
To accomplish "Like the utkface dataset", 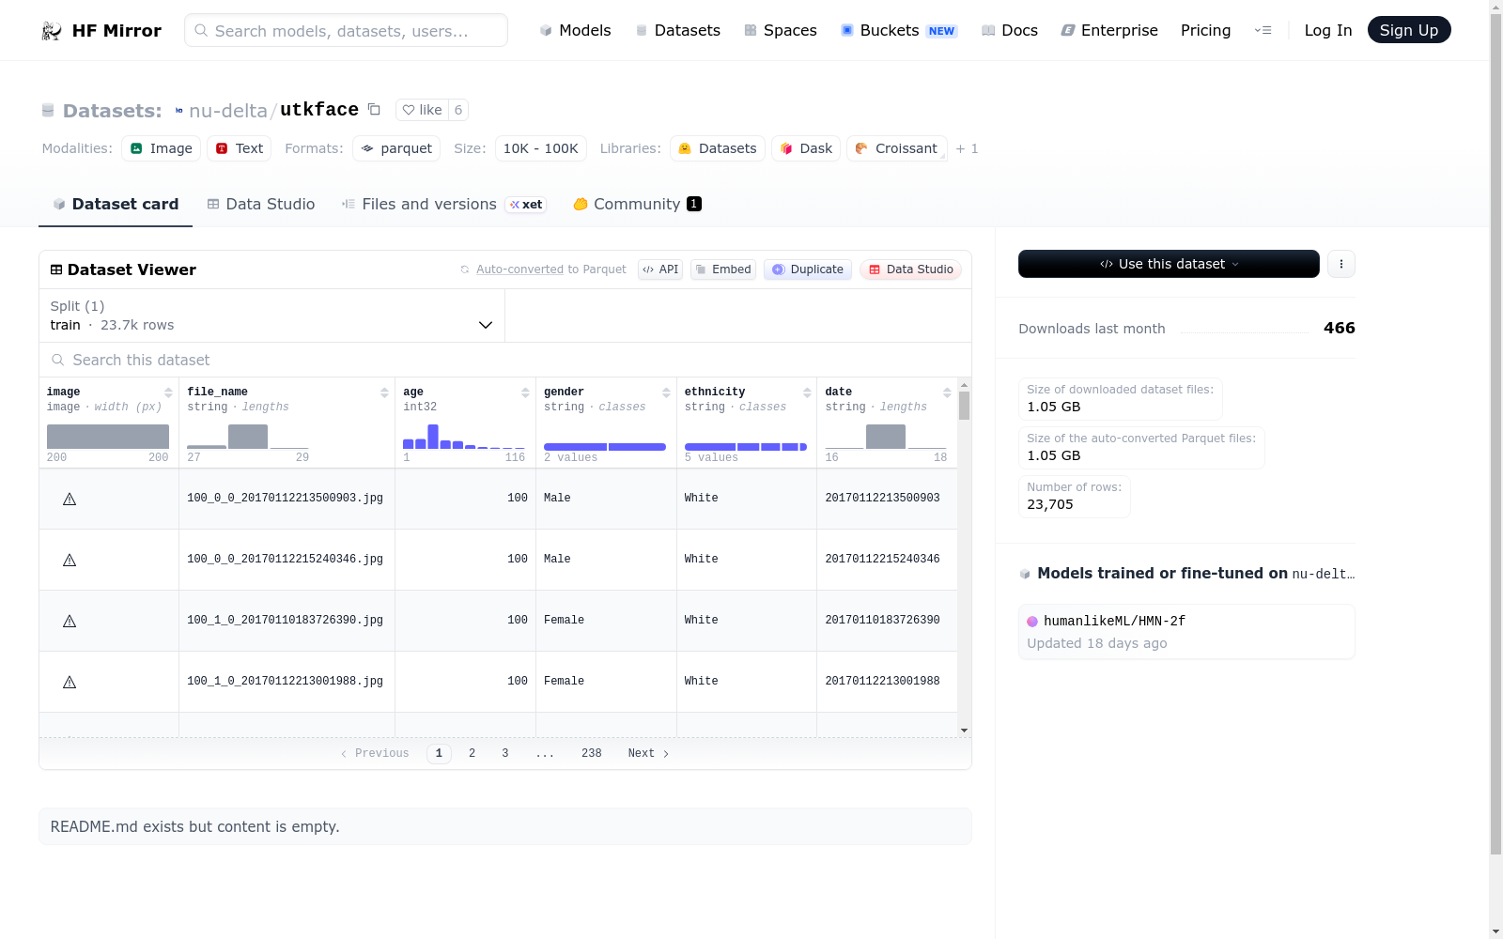I will coord(422,110).
